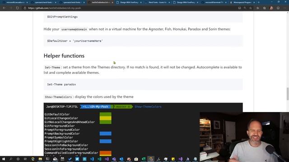Go back to the previous page

(4, 8)
